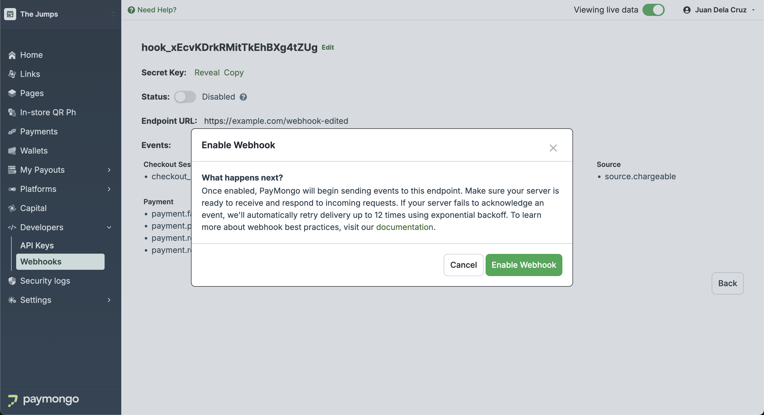Open the documentation link in the dialog
This screenshot has width=764, height=415.
click(x=404, y=227)
